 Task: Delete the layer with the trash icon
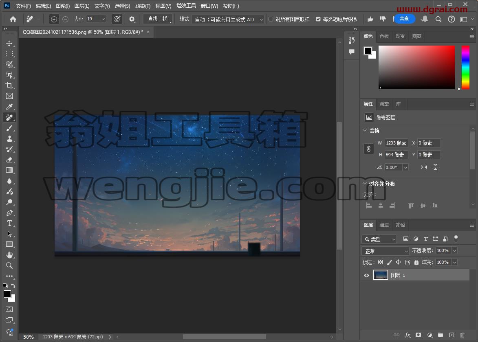point(462,335)
